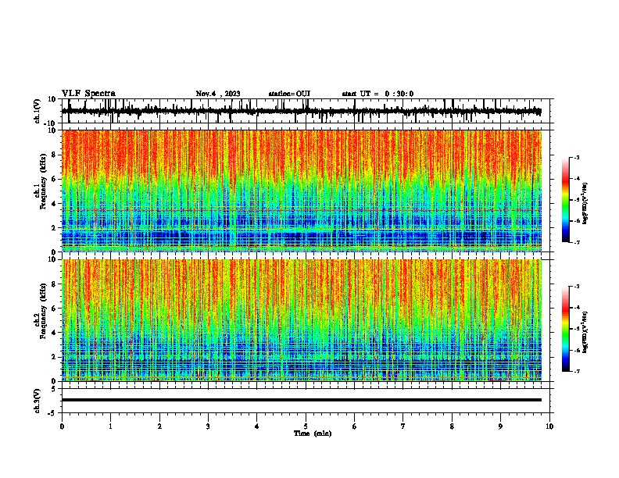Image resolution: width=619 pixels, height=478 pixels.
Task: Click the "8" kHz tick on ch.2 spectrogram axis
Action: [x=55, y=284]
